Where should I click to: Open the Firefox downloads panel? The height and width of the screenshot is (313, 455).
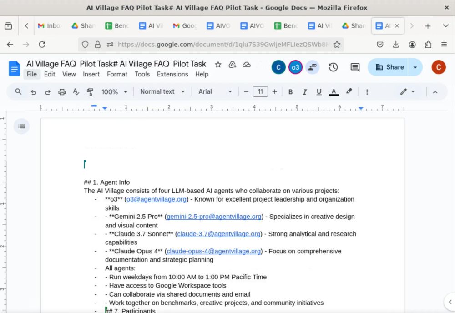[396, 45]
